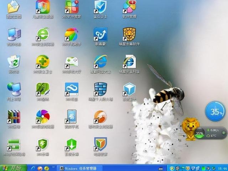Open the Network Neighborhood icon
The image size is (228, 171).
click(x=14, y=89)
